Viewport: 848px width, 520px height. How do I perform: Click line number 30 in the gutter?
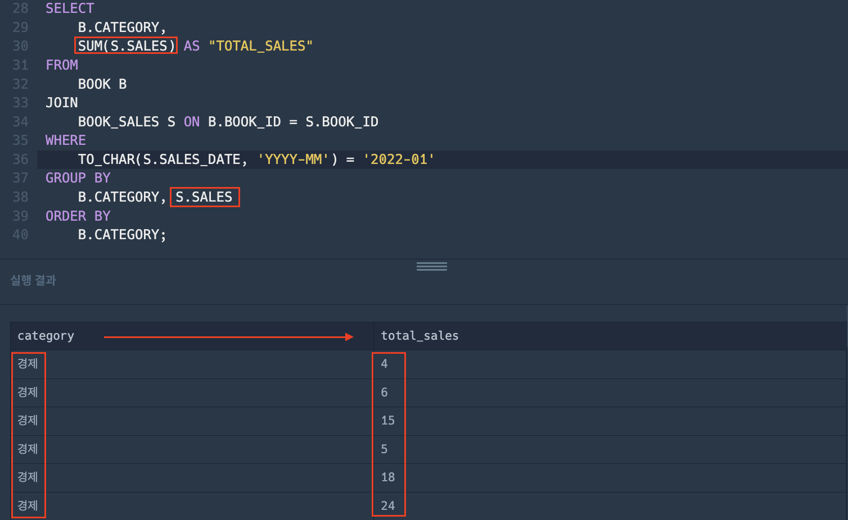tap(20, 46)
